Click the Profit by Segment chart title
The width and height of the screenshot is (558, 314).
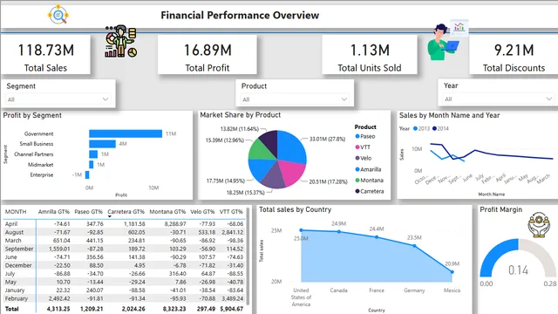click(32, 115)
